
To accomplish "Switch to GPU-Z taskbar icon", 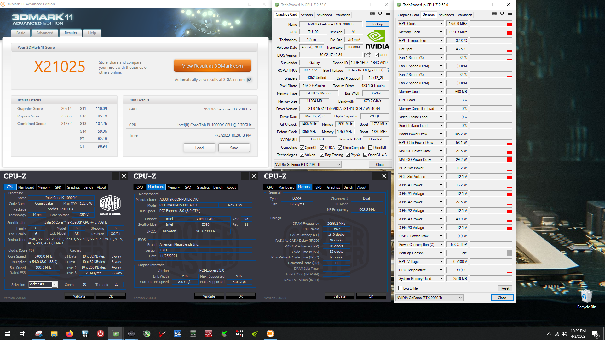I will click(116, 334).
